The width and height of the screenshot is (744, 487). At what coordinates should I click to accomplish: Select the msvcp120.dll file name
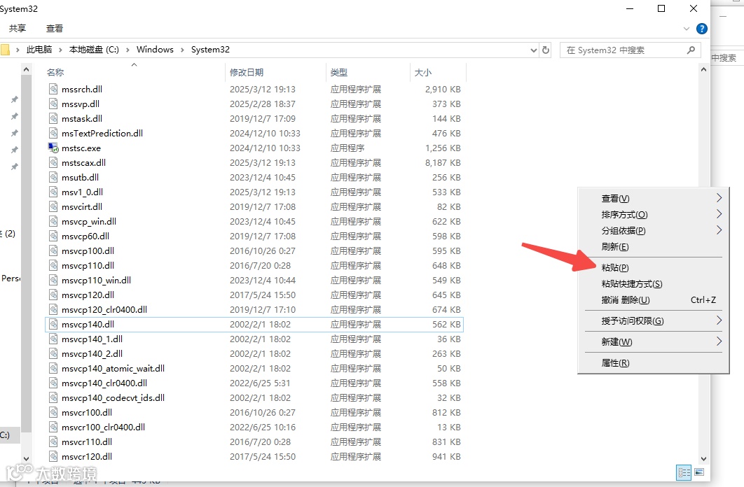[88, 295]
